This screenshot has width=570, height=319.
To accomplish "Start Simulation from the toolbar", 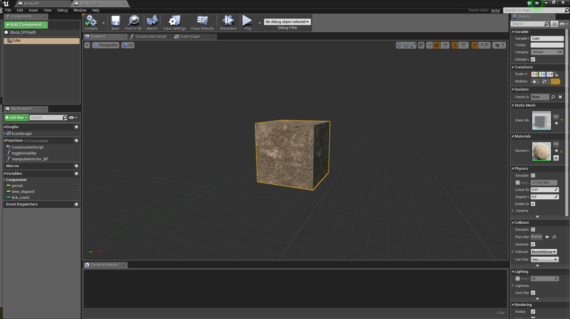I will coord(228,23).
